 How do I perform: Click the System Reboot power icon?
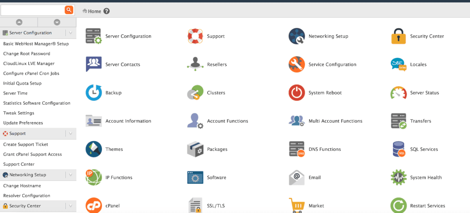(x=296, y=93)
